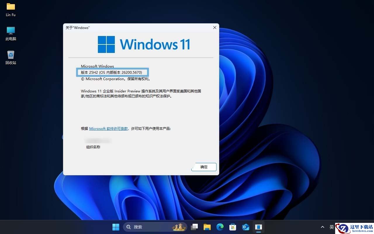Open the Windows Start menu
Viewport: 374px width, 234px height.
(x=116, y=227)
